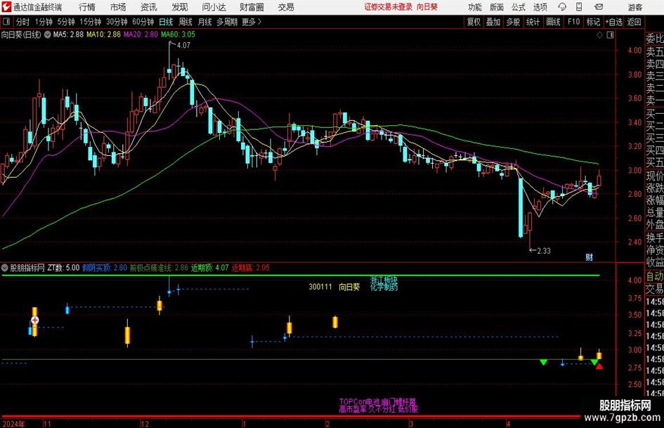Add stock via +自选 button
This screenshot has width=664, height=428.
click(x=613, y=22)
